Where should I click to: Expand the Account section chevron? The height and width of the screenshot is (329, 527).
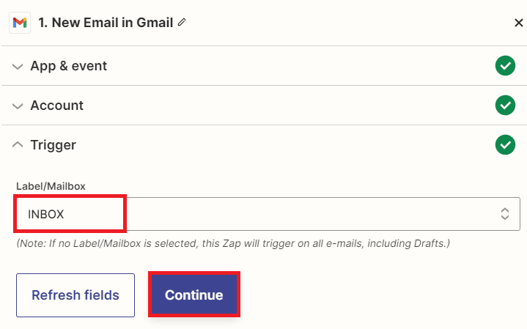[x=18, y=106]
